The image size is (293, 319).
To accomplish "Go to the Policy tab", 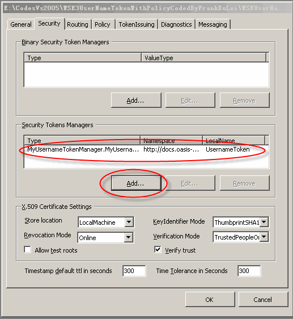I will click(x=103, y=24).
